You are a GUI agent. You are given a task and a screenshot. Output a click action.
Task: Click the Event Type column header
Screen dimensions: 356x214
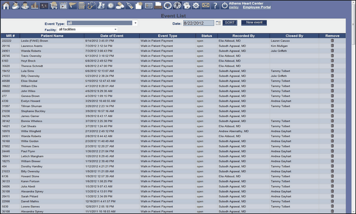coord(167,36)
